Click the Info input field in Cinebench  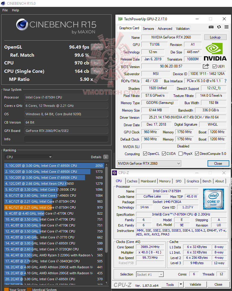66,139
